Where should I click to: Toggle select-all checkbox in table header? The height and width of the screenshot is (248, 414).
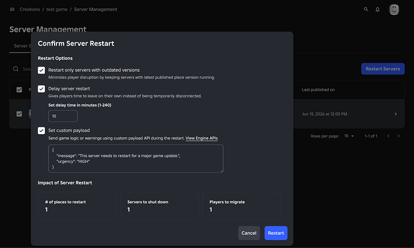[x=19, y=90]
